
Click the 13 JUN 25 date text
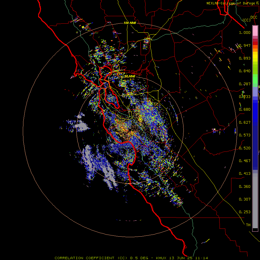pyautogui.click(x=181, y=258)
